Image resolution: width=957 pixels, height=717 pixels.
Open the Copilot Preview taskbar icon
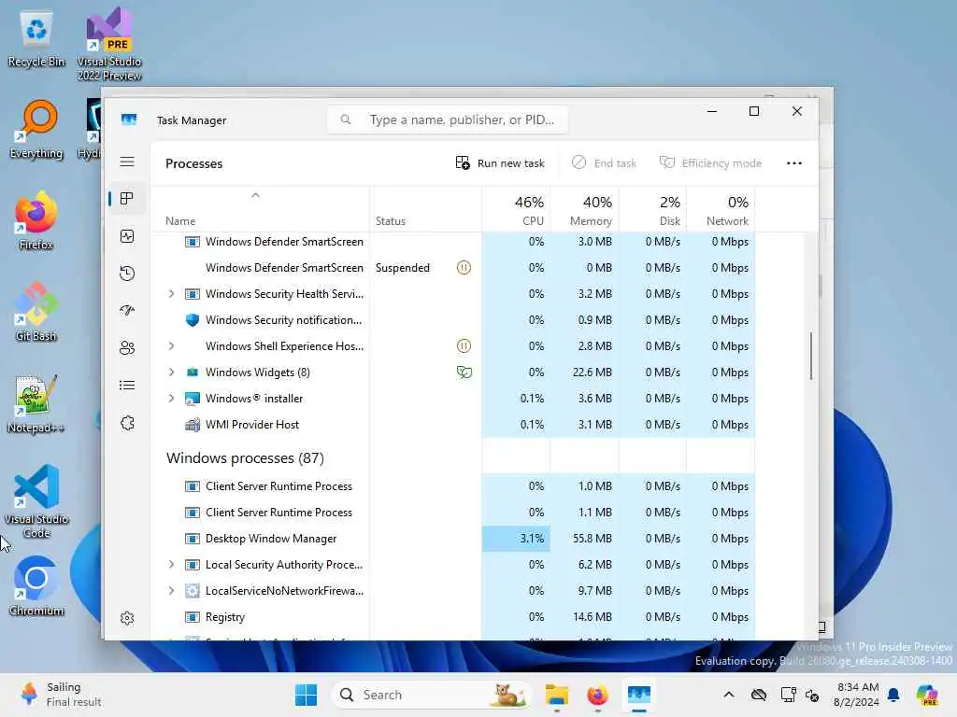[927, 695]
